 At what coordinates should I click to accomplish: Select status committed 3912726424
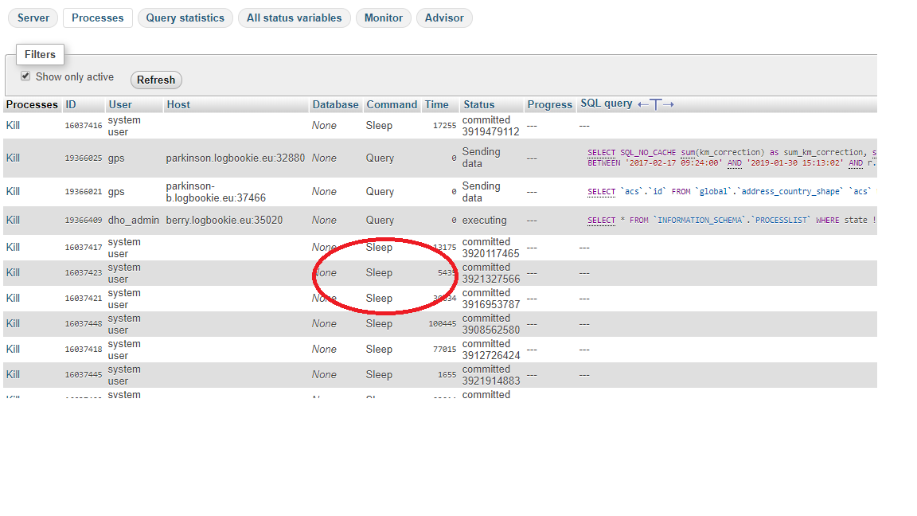(x=490, y=350)
